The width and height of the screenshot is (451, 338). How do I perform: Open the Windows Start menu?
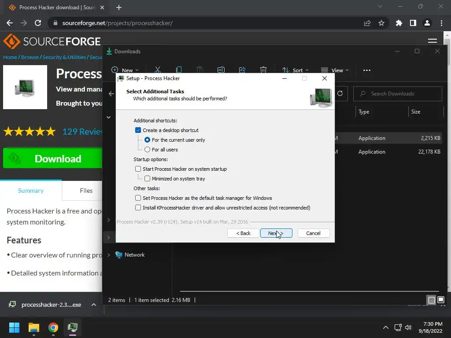[x=14, y=327]
